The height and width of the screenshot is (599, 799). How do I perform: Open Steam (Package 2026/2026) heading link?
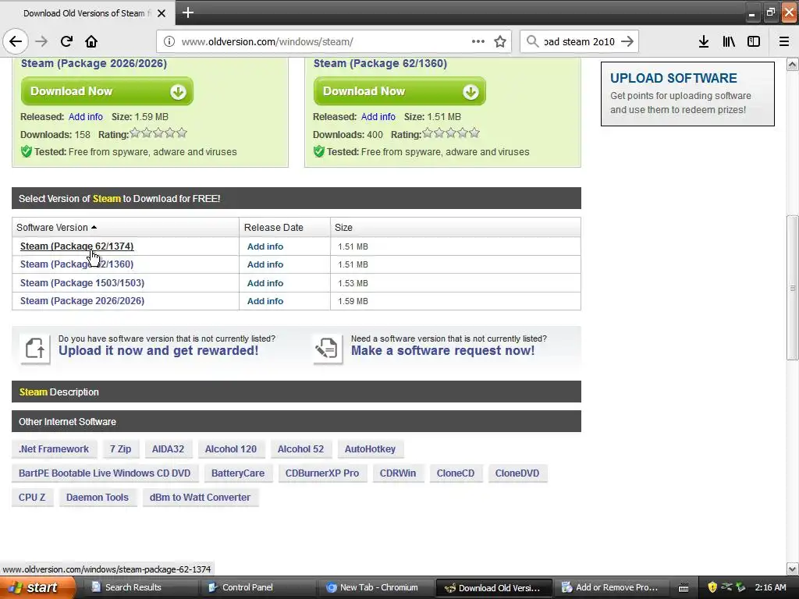[x=94, y=63]
